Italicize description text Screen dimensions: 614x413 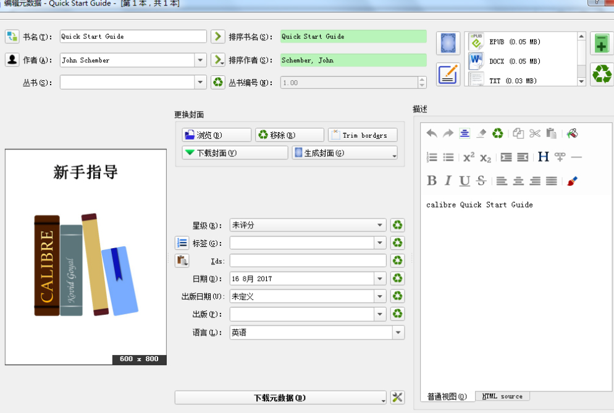[x=448, y=181]
